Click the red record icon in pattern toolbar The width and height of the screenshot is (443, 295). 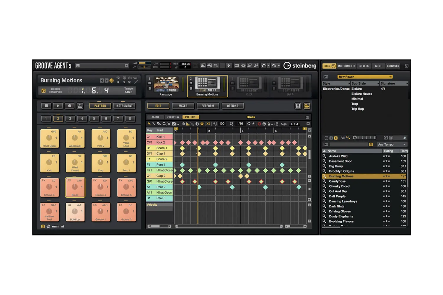tap(259, 124)
